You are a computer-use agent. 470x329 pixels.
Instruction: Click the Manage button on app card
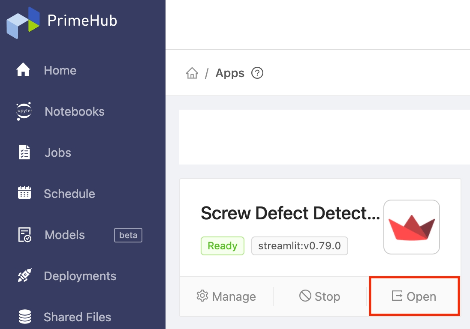226,296
